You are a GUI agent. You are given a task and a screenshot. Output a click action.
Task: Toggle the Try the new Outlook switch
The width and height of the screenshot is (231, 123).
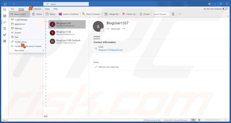225,9
